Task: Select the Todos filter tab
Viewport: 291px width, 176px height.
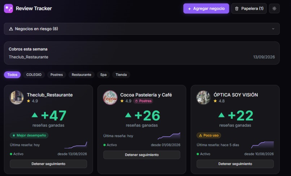Action: (12, 75)
